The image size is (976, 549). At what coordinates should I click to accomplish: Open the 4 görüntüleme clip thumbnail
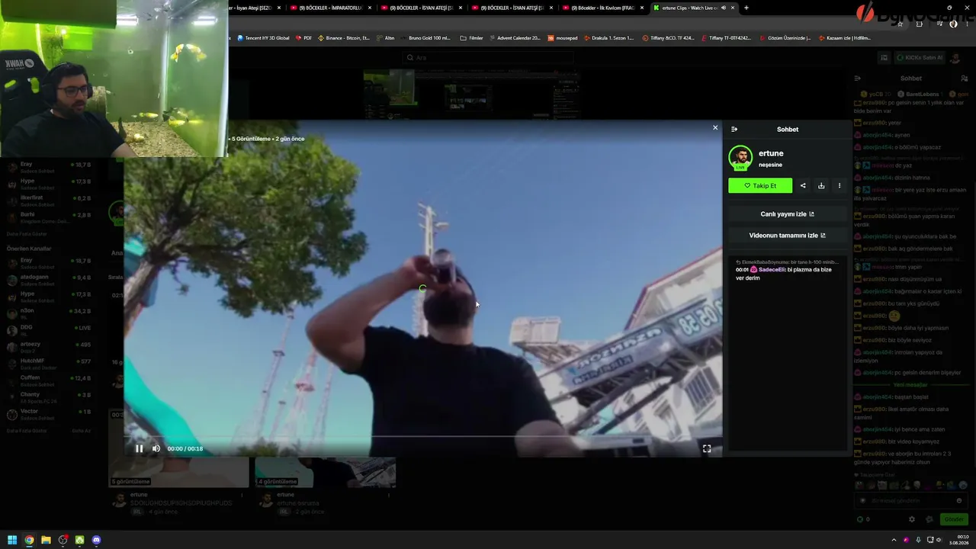[326, 472]
